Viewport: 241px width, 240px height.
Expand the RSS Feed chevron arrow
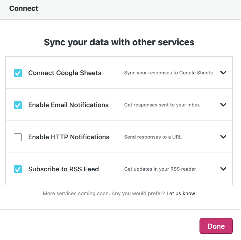223,169
